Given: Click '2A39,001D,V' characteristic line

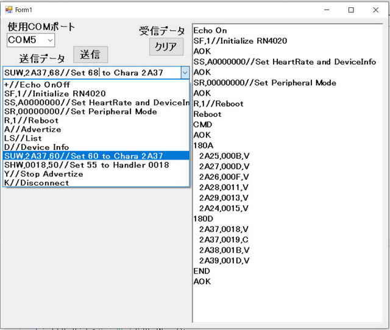Looking at the screenshot, I should click(224, 261).
